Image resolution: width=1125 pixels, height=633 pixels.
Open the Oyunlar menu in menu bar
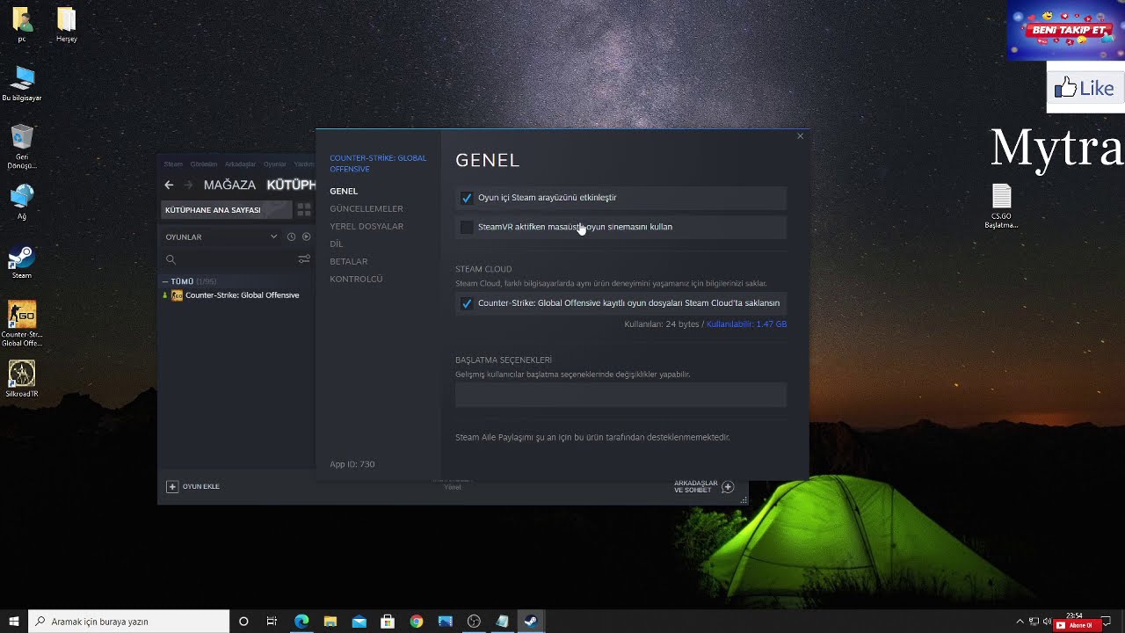[x=275, y=164]
